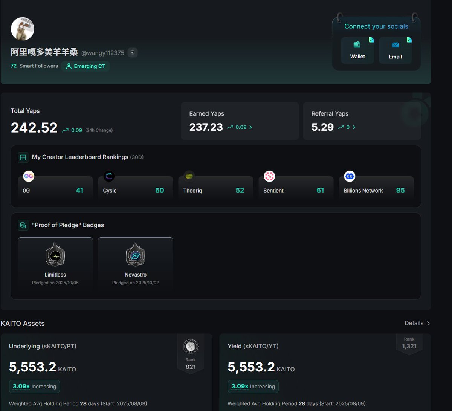Click the profile avatar picture

(23, 29)
